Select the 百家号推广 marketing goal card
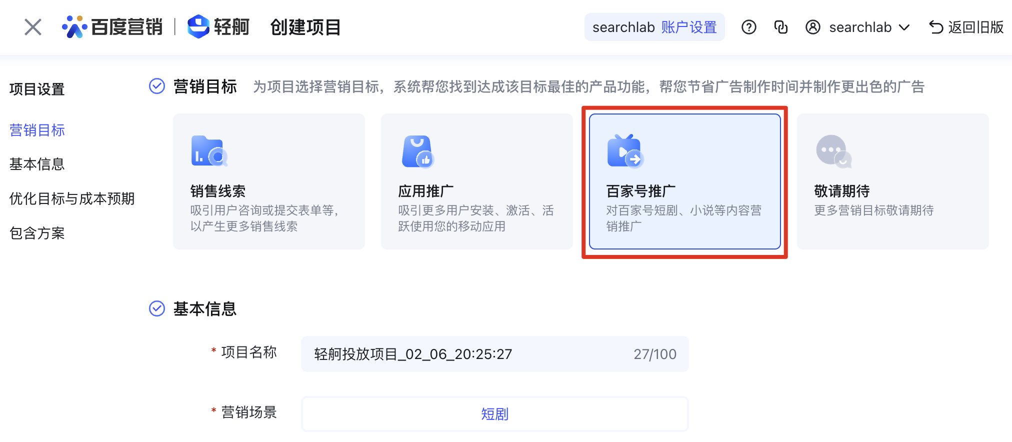Viewport: 1012px width, 442px height. coord(685,181)
